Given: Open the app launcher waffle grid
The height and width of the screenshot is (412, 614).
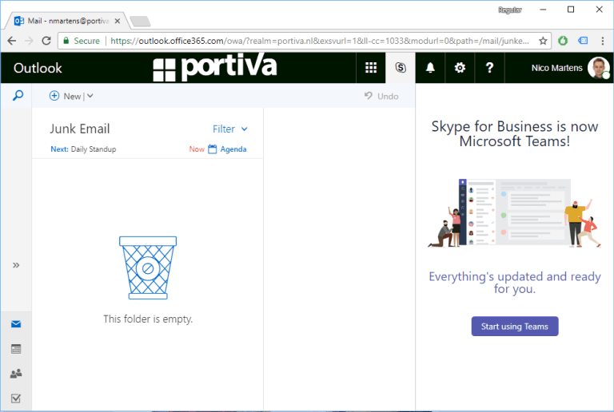Looking at the screenshot, I should point(370,68).
